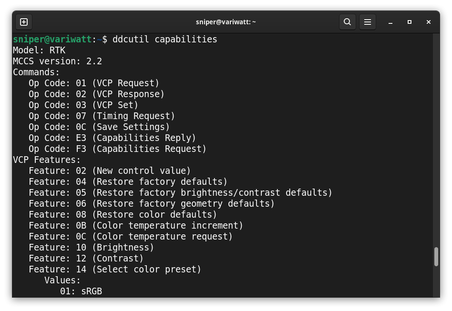Screen dimensions: 452x311
Task: Click the Feature 14 Select color preset line
Action: (x=115, y=269)
